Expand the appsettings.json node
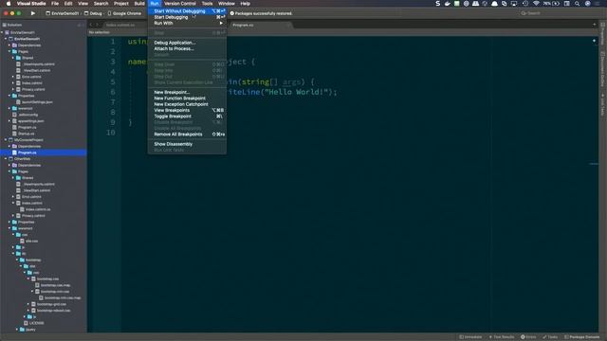607x341 pixels. click(9, 120)
